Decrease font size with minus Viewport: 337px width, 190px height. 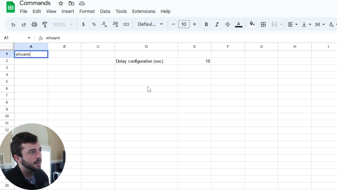click(173, 24)
